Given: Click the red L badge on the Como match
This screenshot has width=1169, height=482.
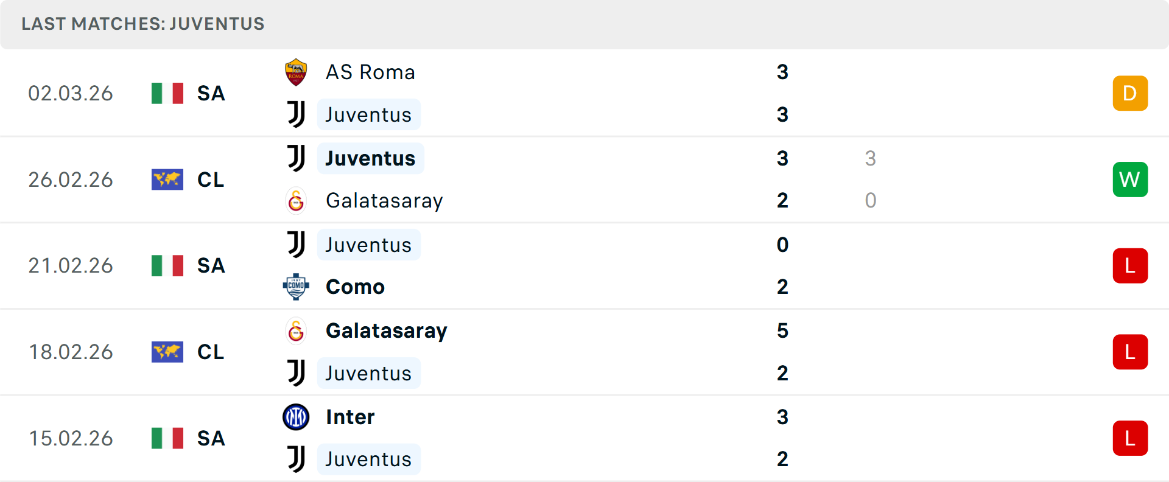Looking at the screenshot, I should [1130, 266].
